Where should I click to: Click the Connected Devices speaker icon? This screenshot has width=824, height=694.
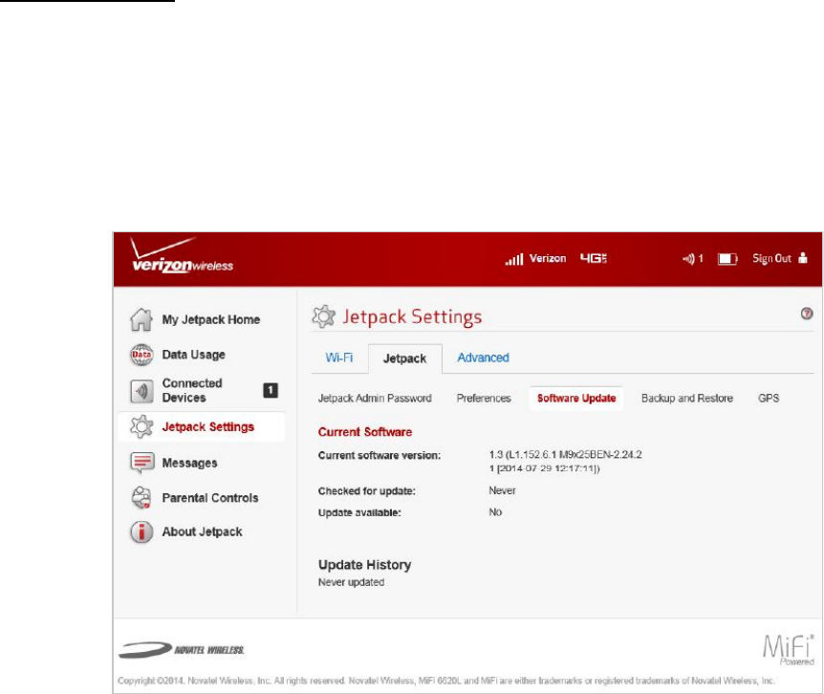click(141, 391)
